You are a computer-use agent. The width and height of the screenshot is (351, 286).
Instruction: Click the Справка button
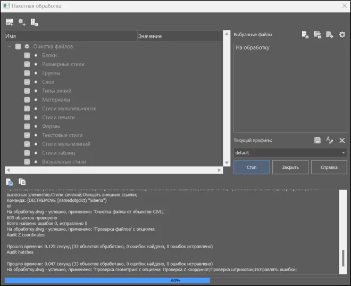pyautogui.click(x=329, y=167)
